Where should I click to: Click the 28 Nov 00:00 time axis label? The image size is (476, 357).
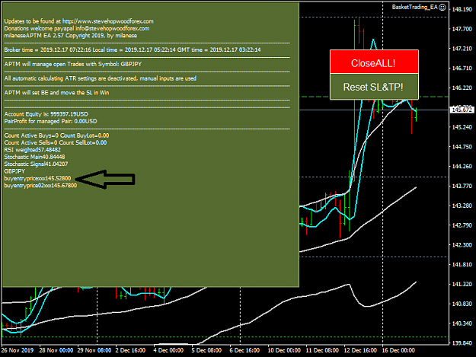56,350
